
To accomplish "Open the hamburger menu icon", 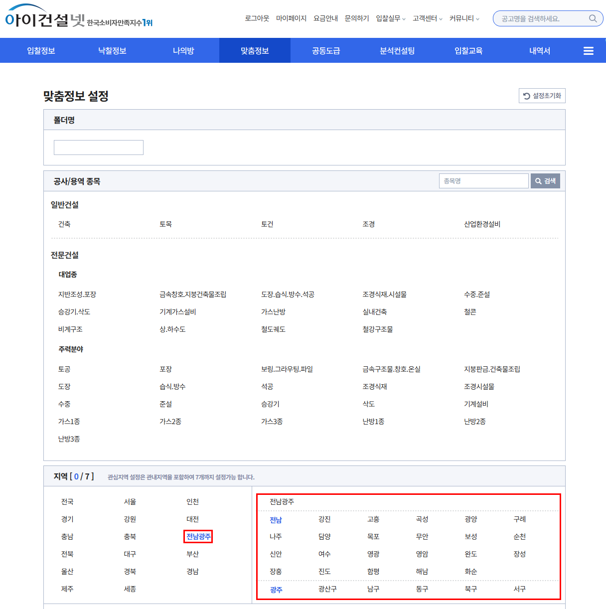I will [x=589, y=51].
